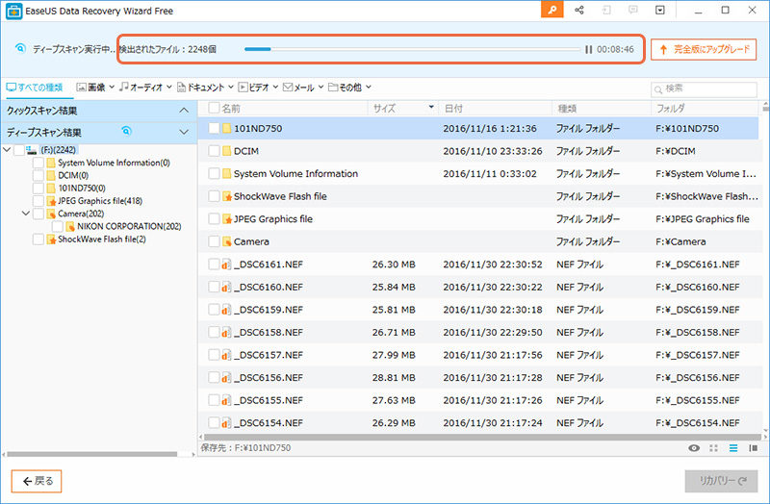This screenshot has width=770, height=504.
Task: Click the 検索 search field
Action: [x=704, y=89]
